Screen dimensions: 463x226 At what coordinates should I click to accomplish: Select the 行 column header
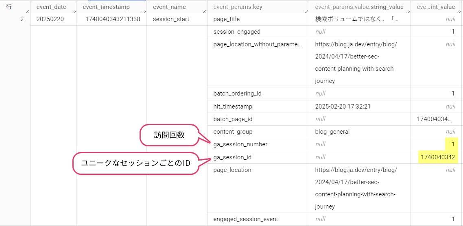coord(15,7)
